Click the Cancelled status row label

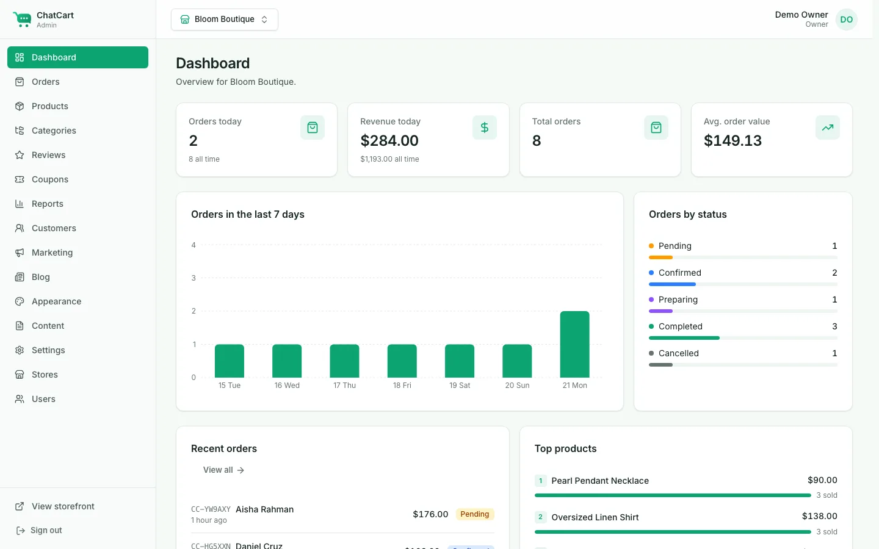coord(678,353)
